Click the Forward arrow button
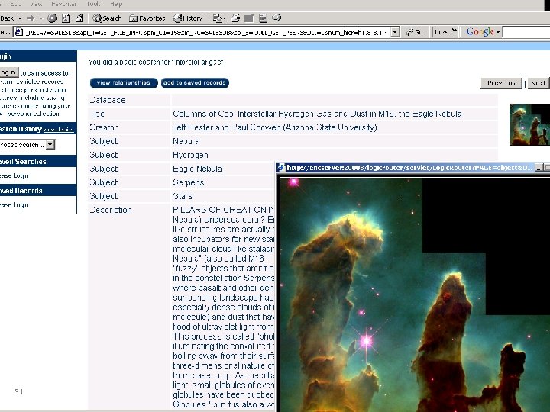The height and width of the screenshot is (412, 550). pos(31,18)
